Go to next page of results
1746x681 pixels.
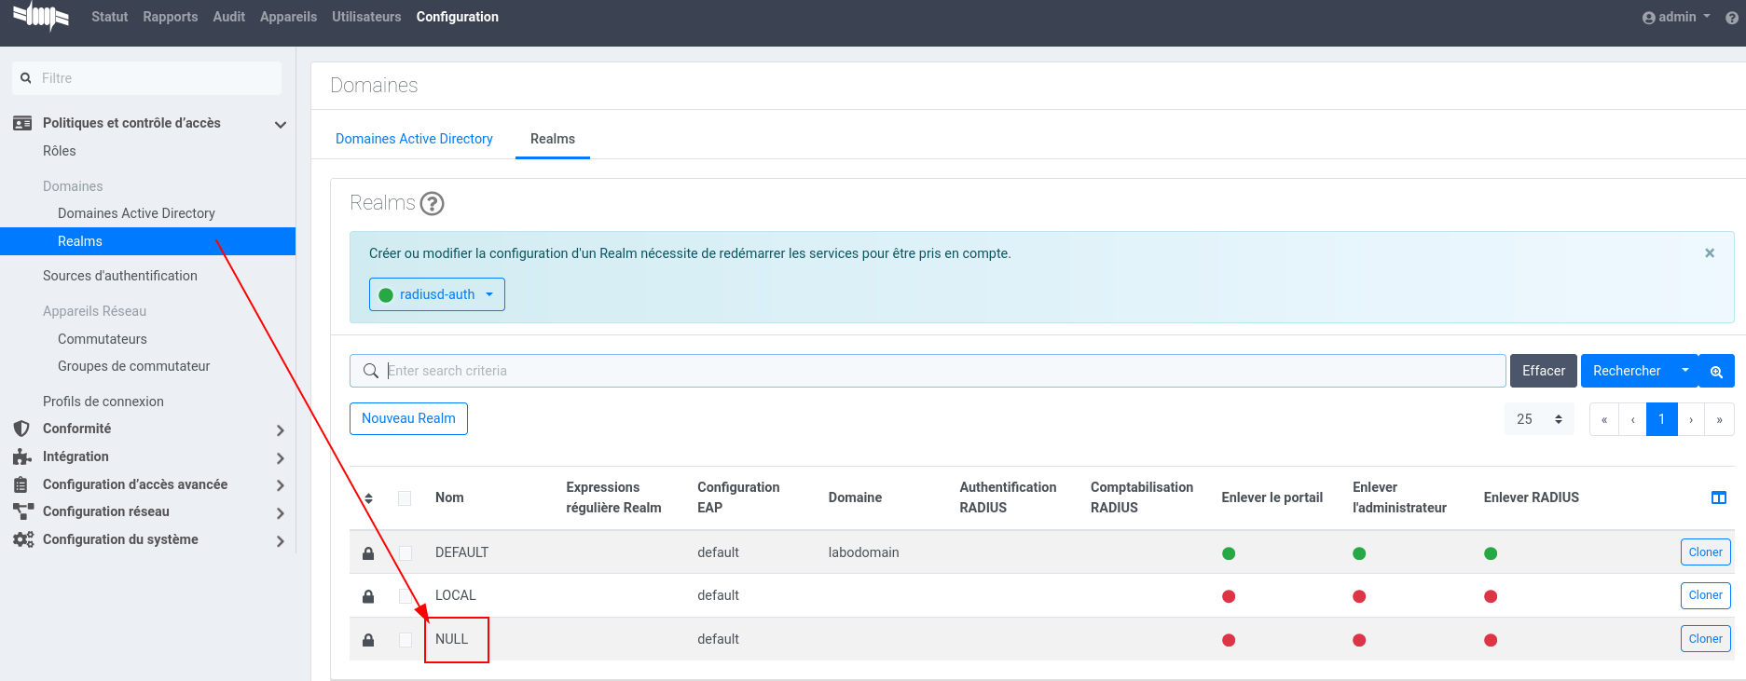point(1691,419)
